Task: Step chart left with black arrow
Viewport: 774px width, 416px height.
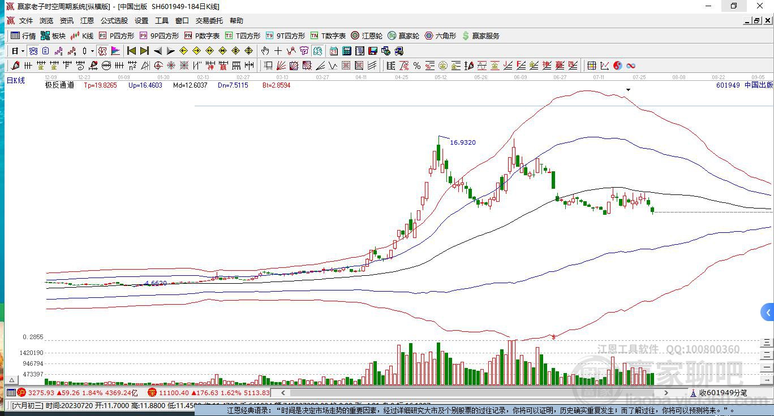Action: [158, 51]
